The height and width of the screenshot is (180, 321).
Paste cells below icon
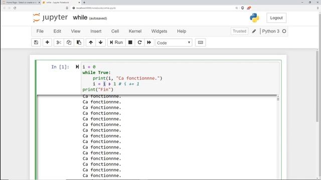(x=79, y=42)
